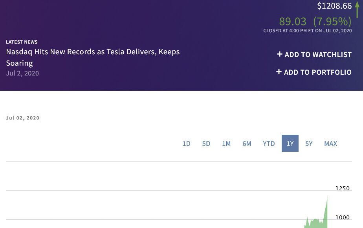Switch chart to 5Y range
363x228 pixels.
[x=309, y=143]
